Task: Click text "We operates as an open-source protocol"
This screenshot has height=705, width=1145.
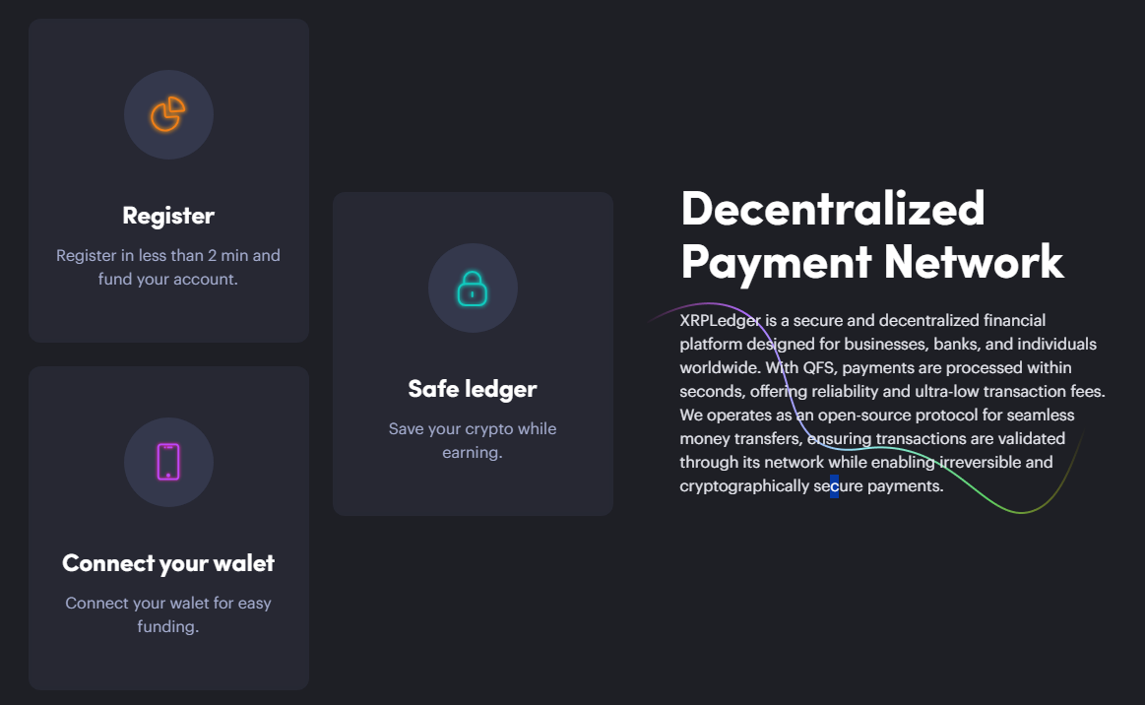Action: [829, 415]
